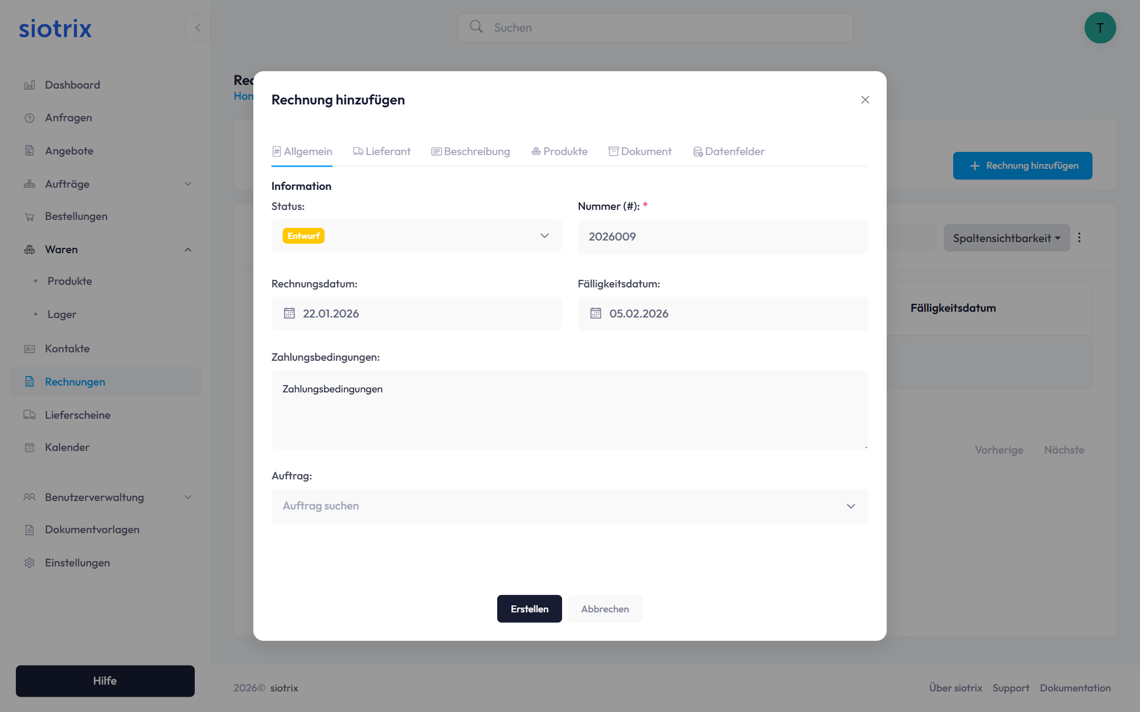This screenshot has width=1140, height=712.
Task: Open Kalender in the sidebar
Action: (67, 447)
